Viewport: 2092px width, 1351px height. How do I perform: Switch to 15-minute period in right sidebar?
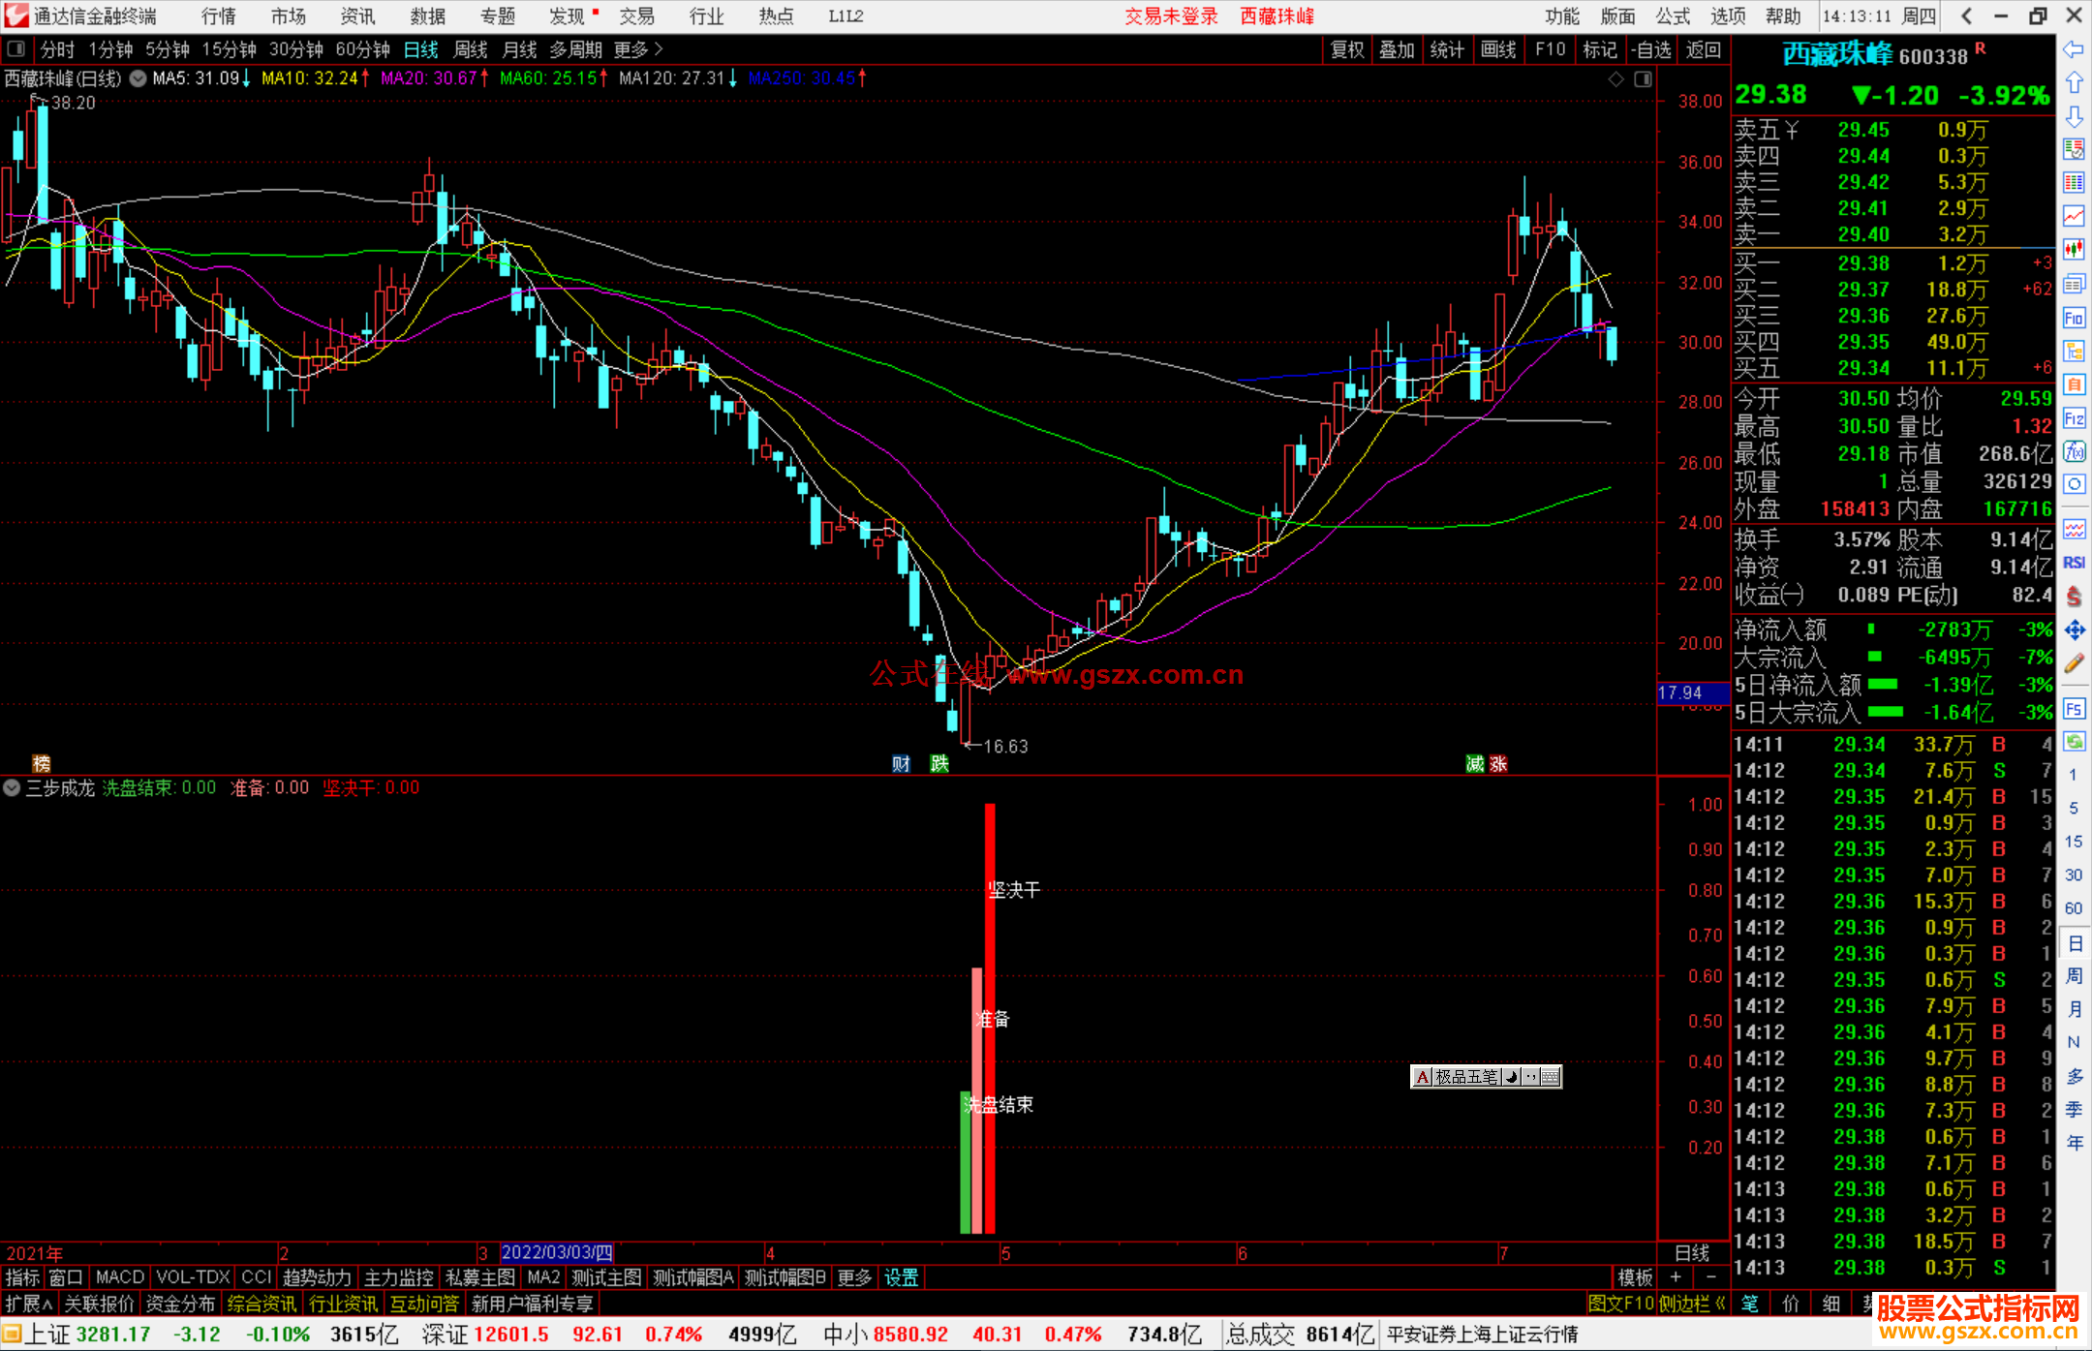[2073, 842]
